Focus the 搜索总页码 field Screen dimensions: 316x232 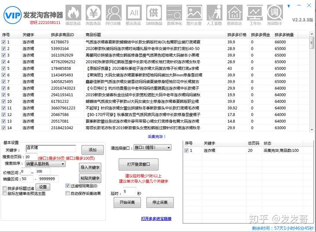pos(31,157)
